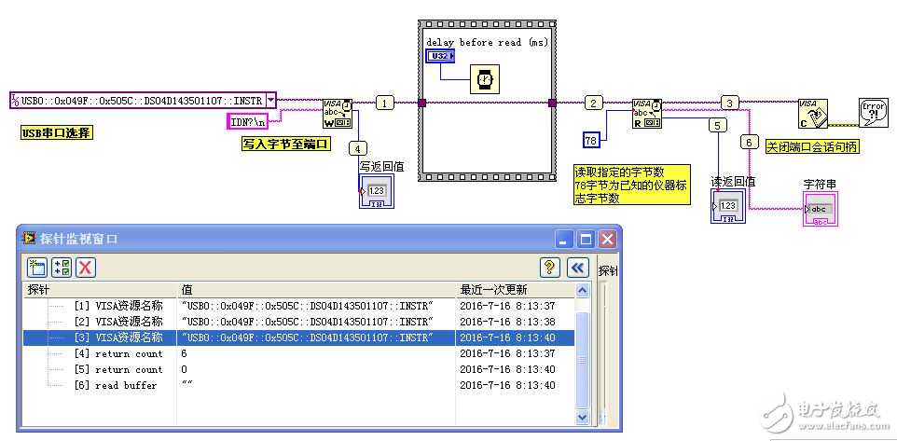Select probe row [1] VISA资源名称
Screen dimensions: 897x441
click(298, 306)
